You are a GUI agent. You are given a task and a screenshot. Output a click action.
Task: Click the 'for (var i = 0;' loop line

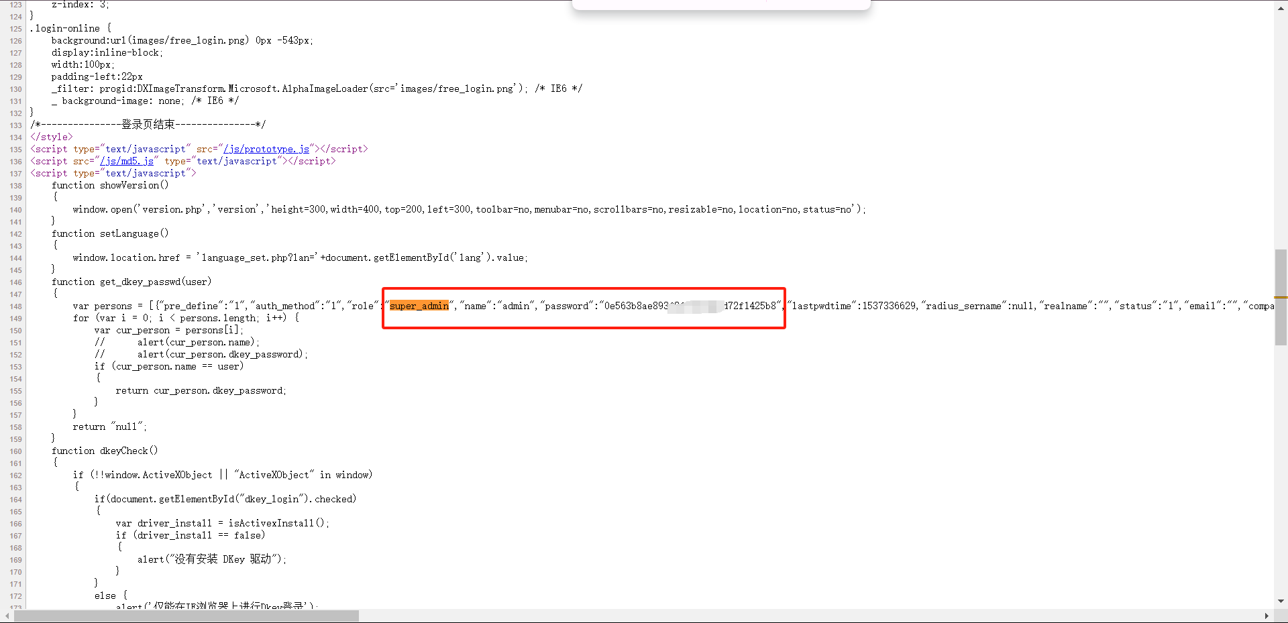click(x=186, y=318)
